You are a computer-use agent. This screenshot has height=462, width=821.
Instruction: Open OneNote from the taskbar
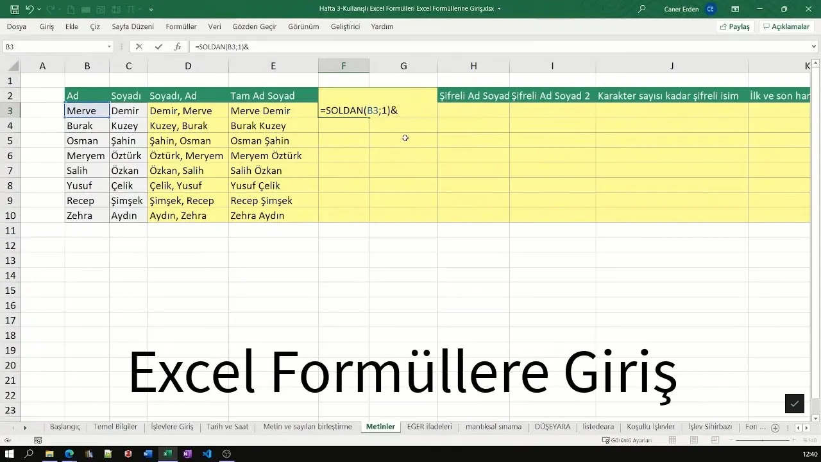click(x=187, y=454)
